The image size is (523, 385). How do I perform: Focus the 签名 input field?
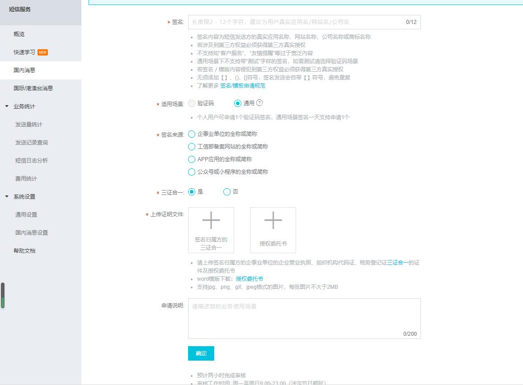[x=304, y=22]
